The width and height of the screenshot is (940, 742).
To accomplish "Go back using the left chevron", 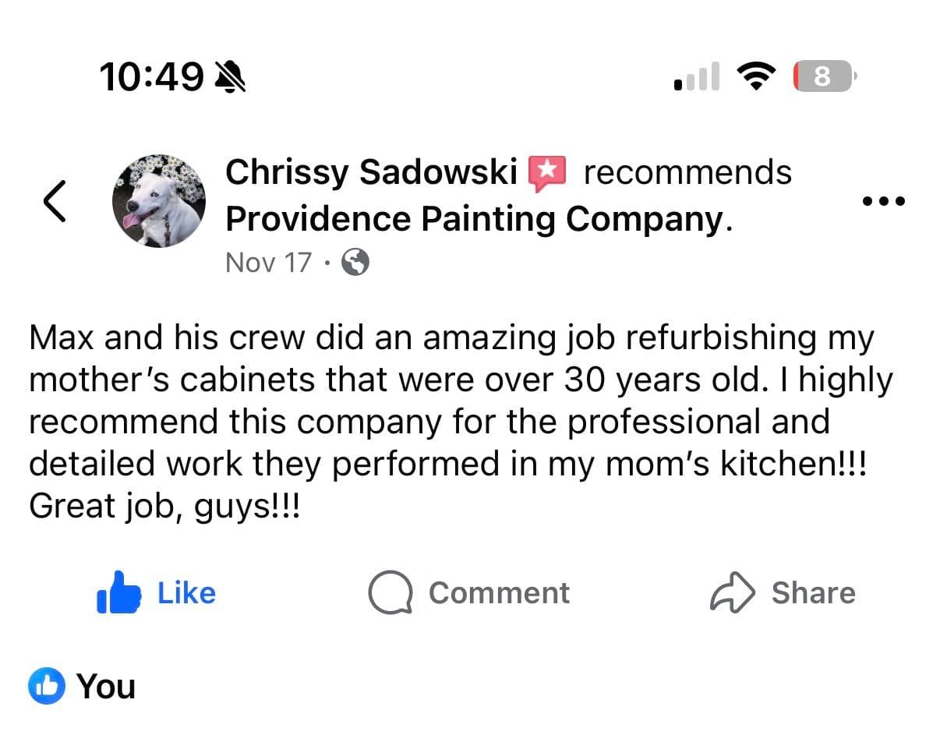I will pyautogui.click(x=54, y=200).
